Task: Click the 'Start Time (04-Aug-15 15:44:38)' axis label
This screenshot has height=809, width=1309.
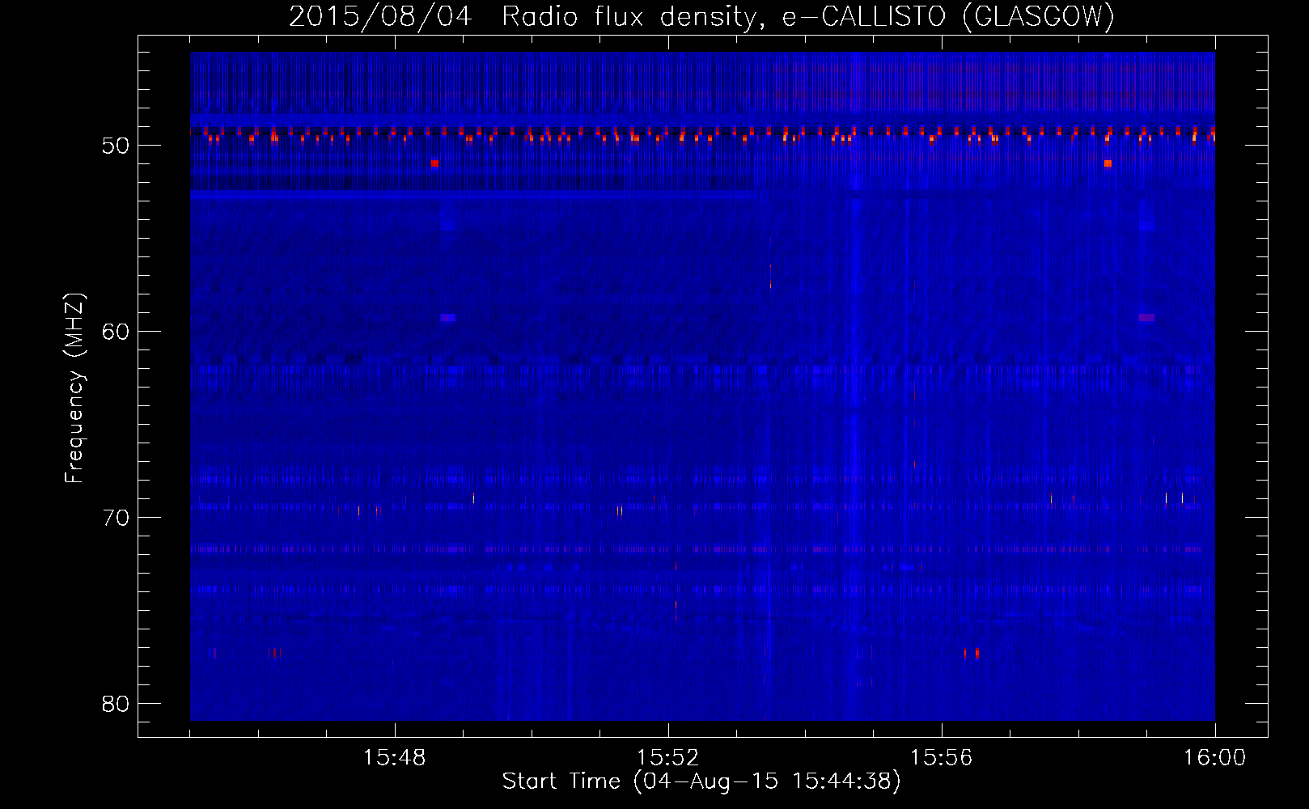Action: click(701, 781)
